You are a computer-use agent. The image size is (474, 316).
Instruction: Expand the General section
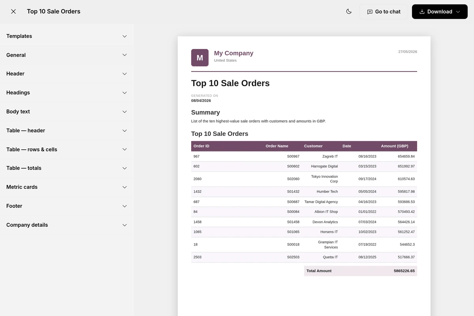coord(67,55)
